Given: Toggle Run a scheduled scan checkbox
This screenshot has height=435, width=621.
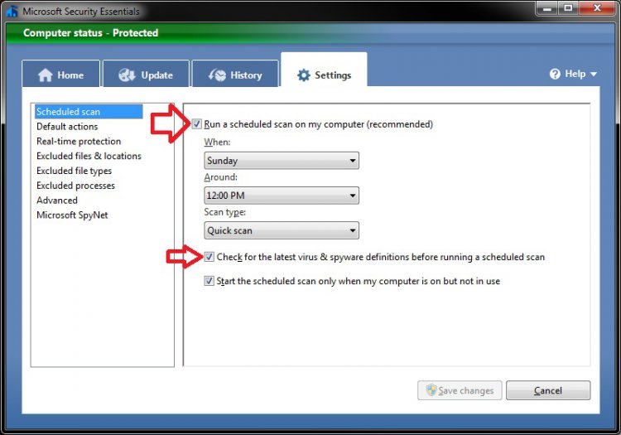Looking at the screenshot, I should 197,124.
